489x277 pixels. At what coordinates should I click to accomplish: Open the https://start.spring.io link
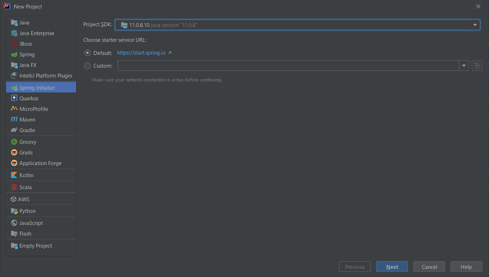click(141, 53)
